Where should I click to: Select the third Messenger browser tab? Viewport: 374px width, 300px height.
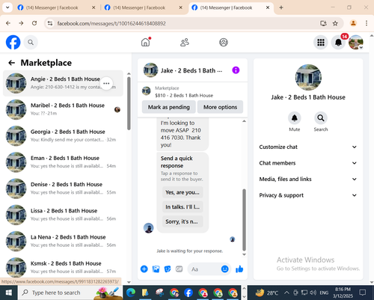(x=230, y=7)
